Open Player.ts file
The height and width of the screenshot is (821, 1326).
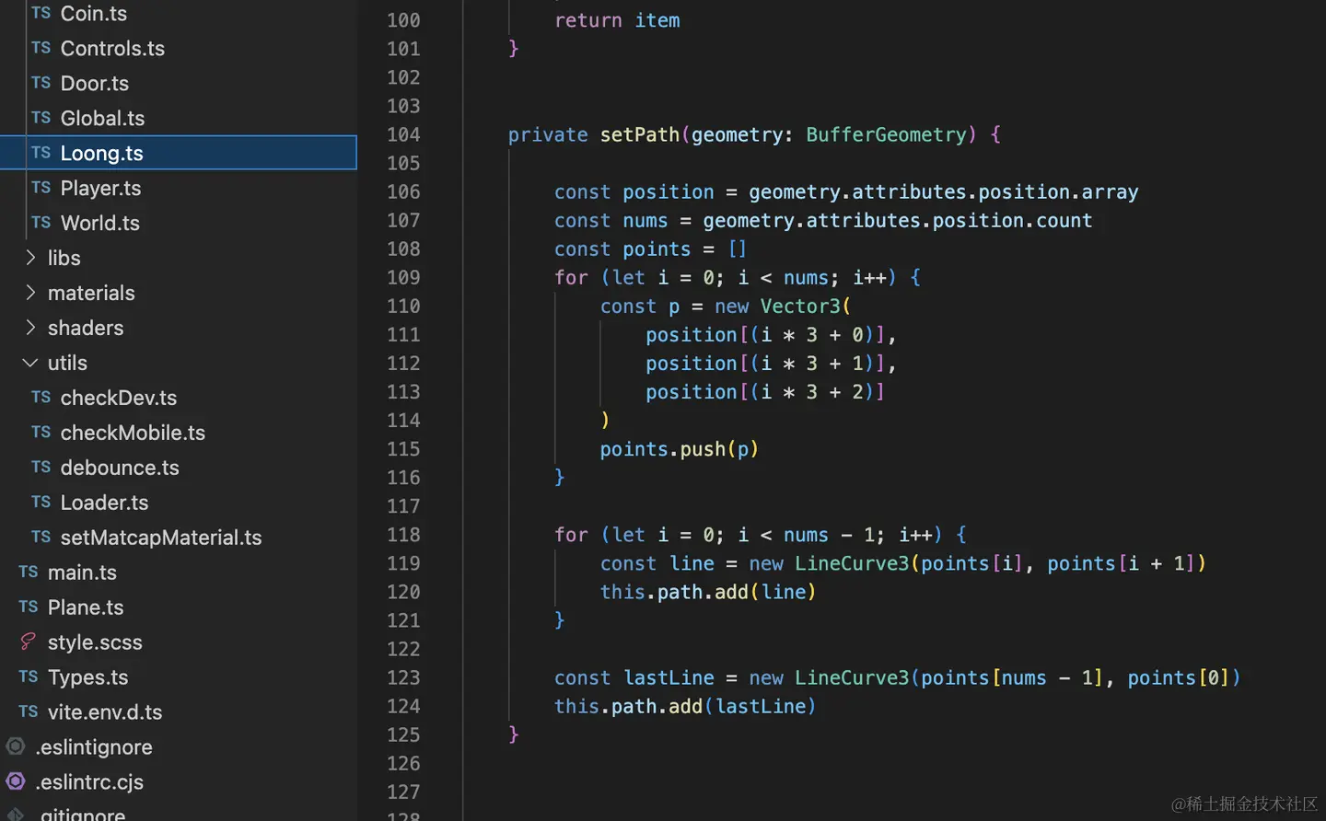tap(100, 189)
